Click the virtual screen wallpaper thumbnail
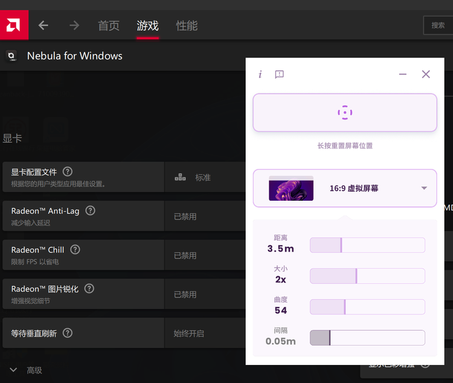This screenshot has height=383, width=453. [291, 188]
